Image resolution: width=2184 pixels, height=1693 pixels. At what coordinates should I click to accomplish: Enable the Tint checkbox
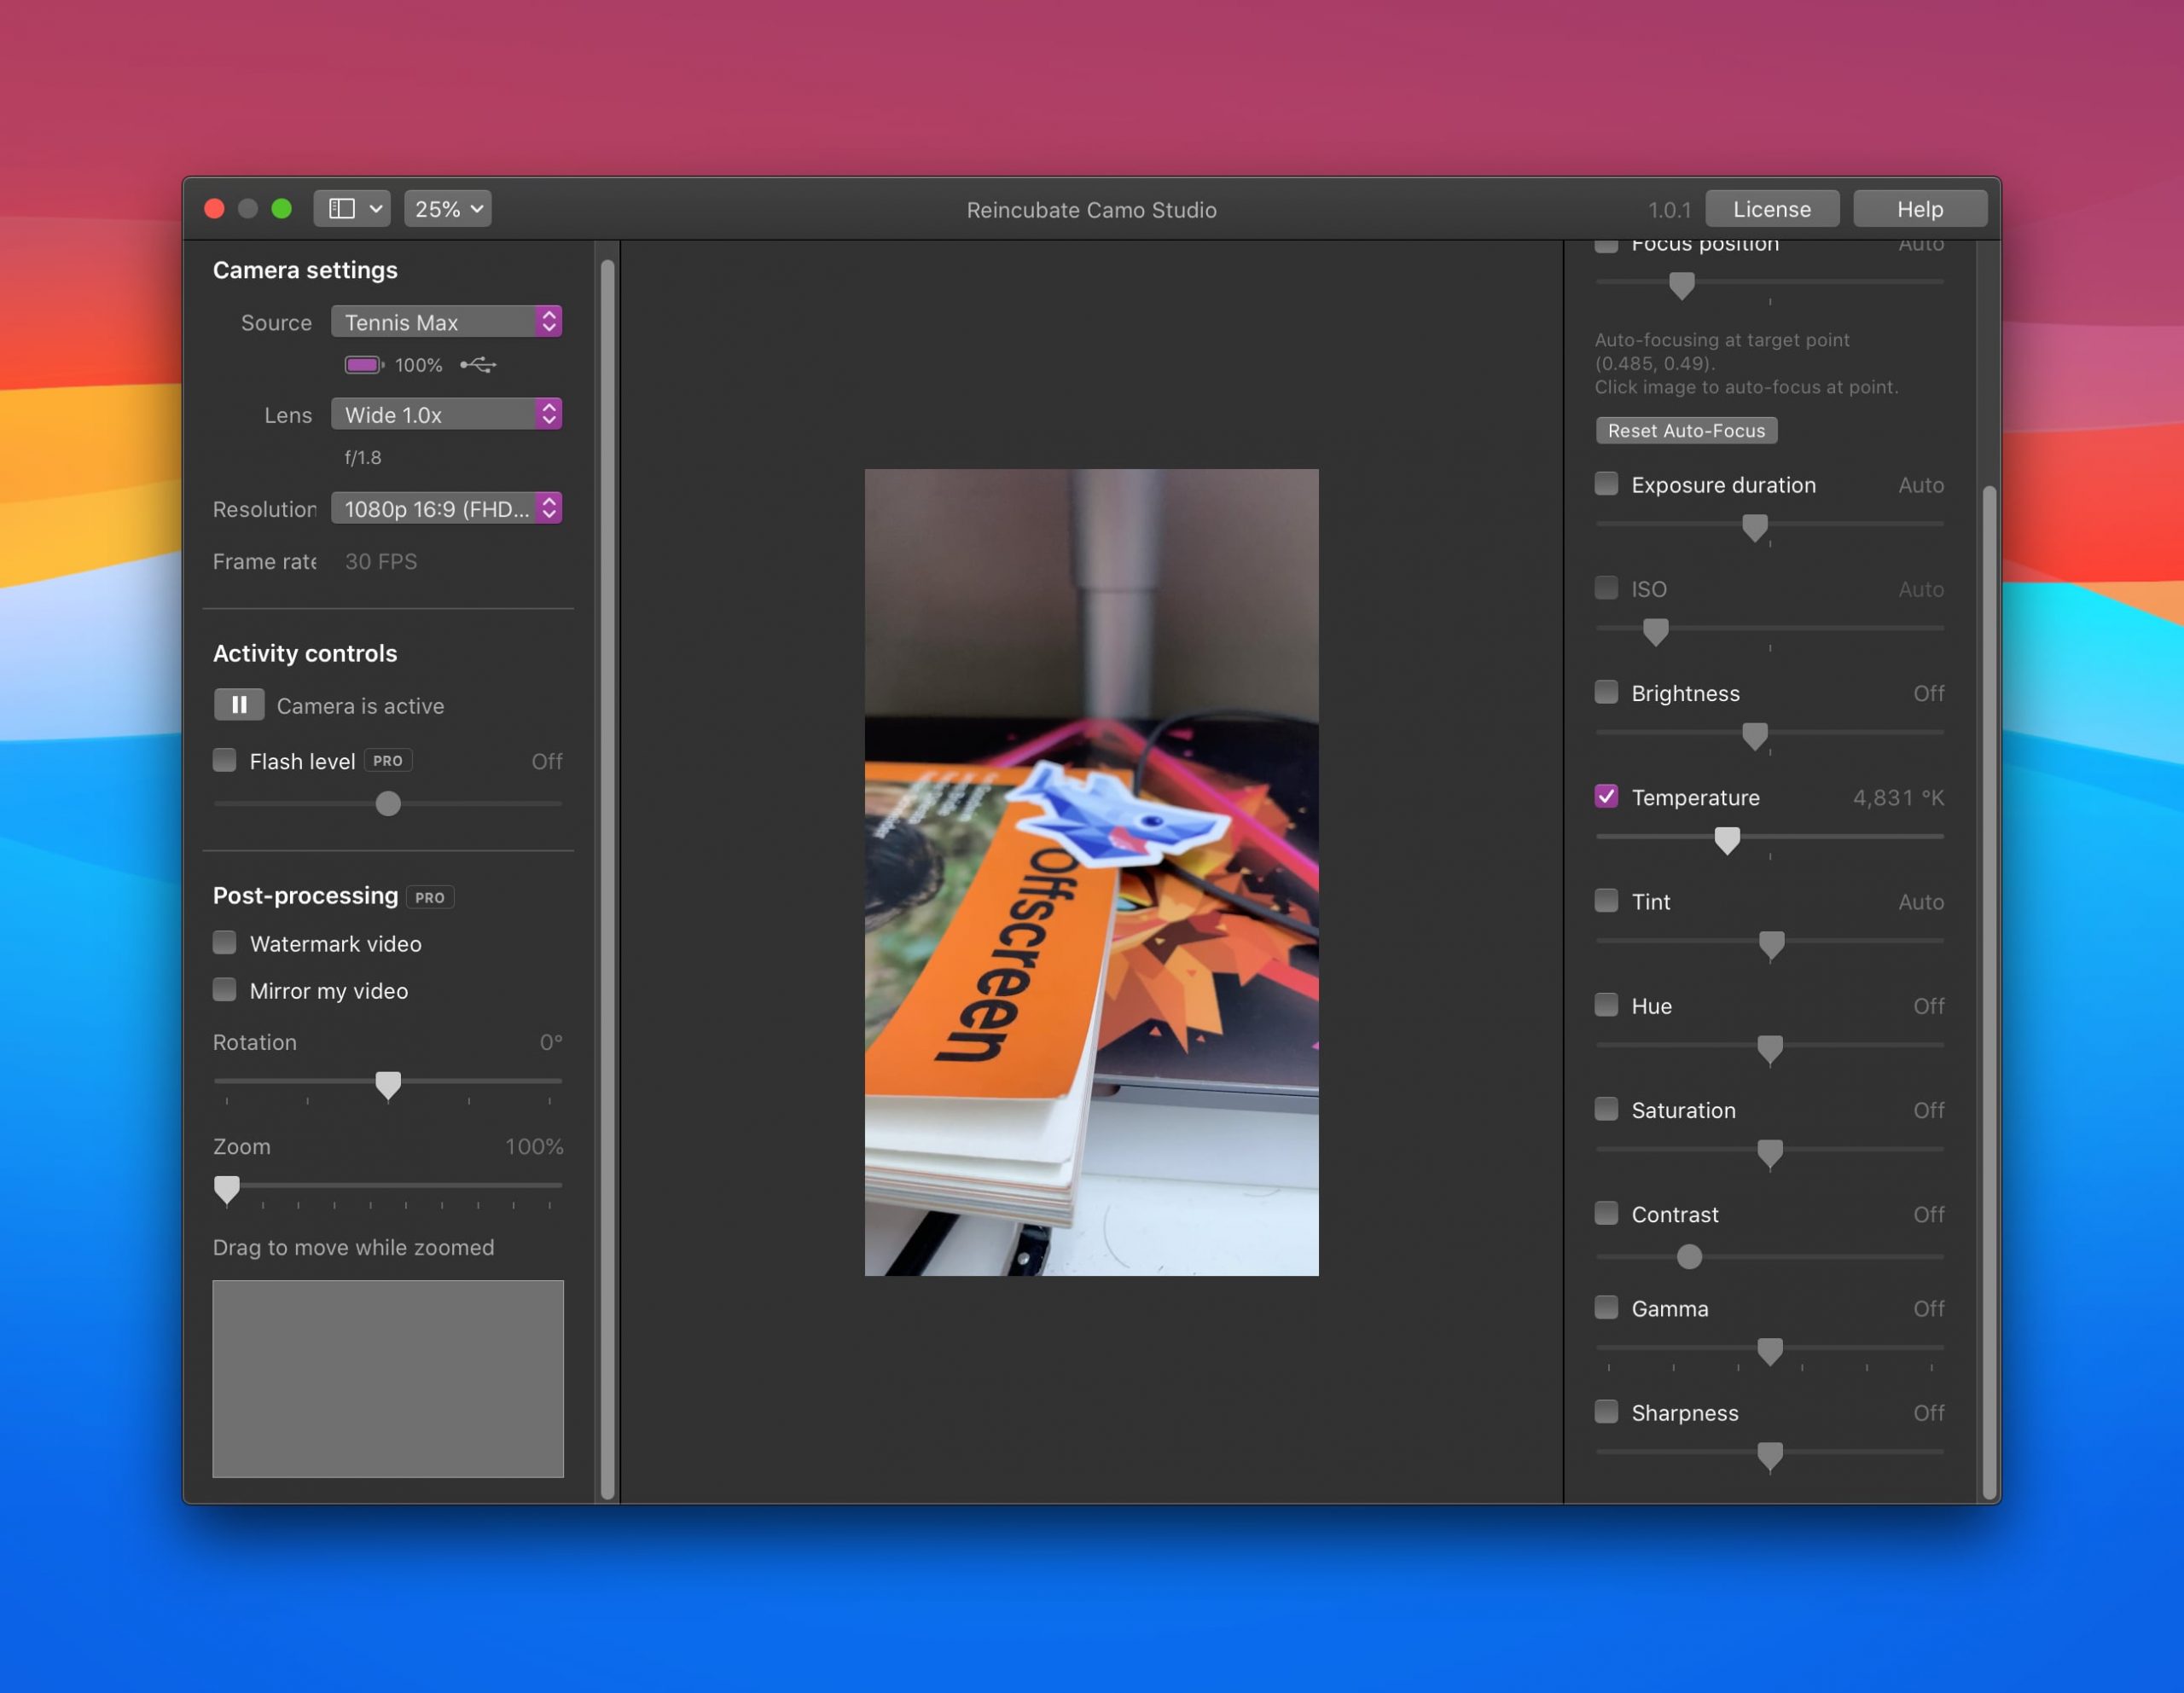click(1606, 901)
